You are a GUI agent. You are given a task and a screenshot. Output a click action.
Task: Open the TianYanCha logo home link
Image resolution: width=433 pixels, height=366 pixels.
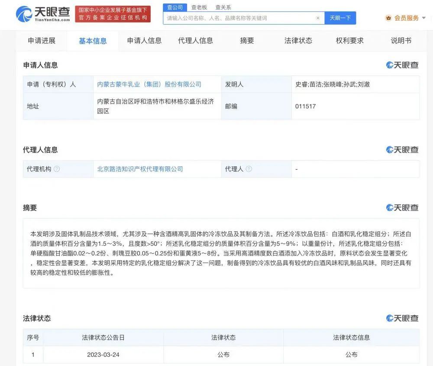tap(43, 14)
